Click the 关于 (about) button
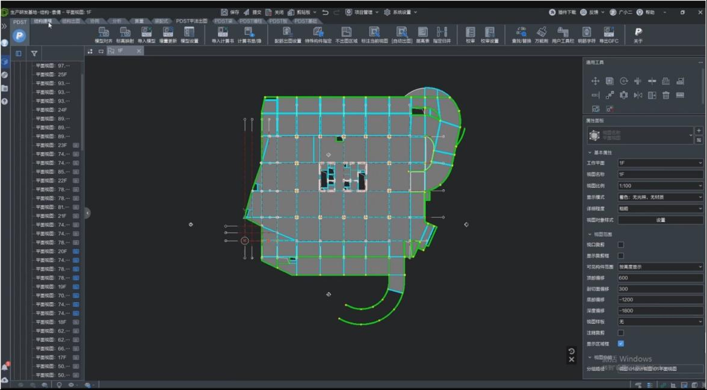The height and width of the screenshot is (390, 707). 638,34
